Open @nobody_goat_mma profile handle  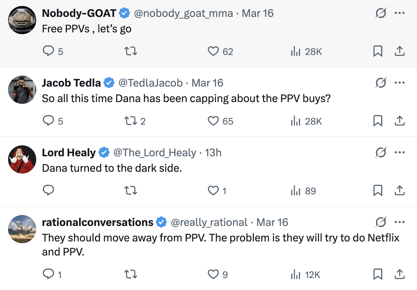click(183, 13)
